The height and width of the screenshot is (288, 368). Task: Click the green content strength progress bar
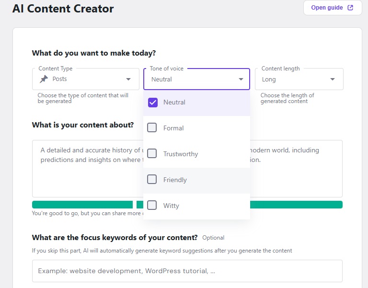296,205
